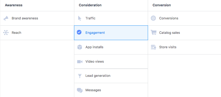Click the Conversions globe icon
The height and width of the screenshot is (97, 221).
tap(153, 18)
